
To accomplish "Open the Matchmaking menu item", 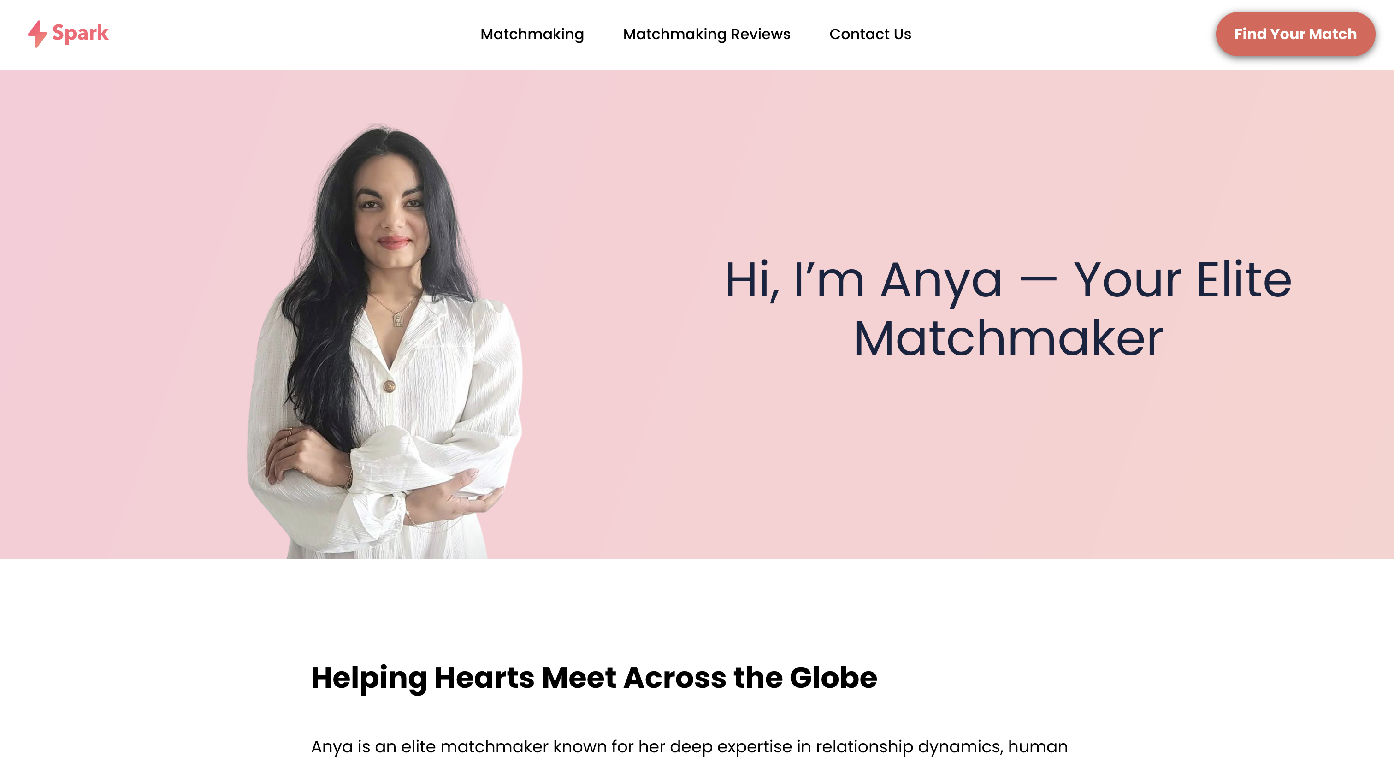I will tap(532, 34).
